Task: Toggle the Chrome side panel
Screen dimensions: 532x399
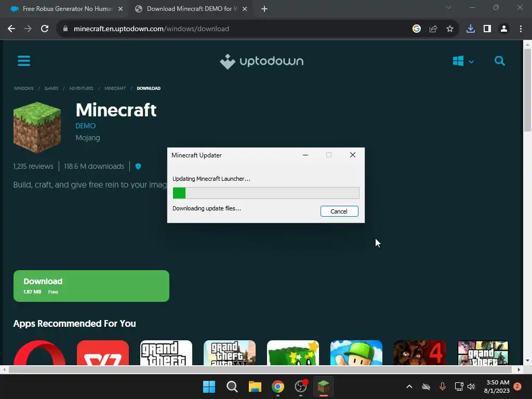Action: (487, 29)
